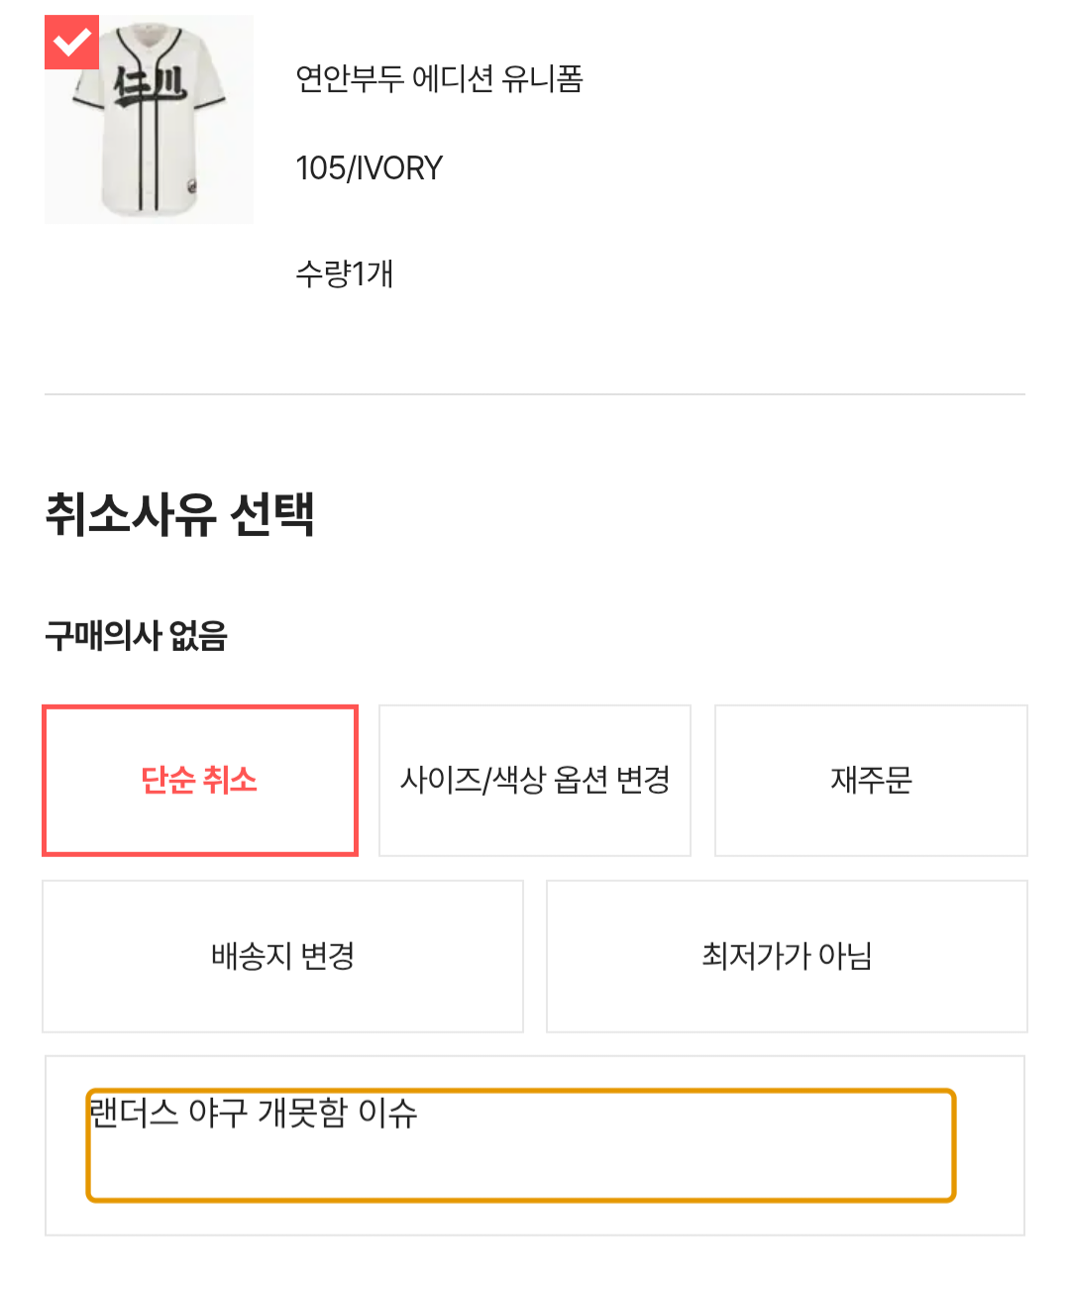1070x1295 pixels.
Task: Open the ivory jersey product thumbnail
Action: coord(149,119)
